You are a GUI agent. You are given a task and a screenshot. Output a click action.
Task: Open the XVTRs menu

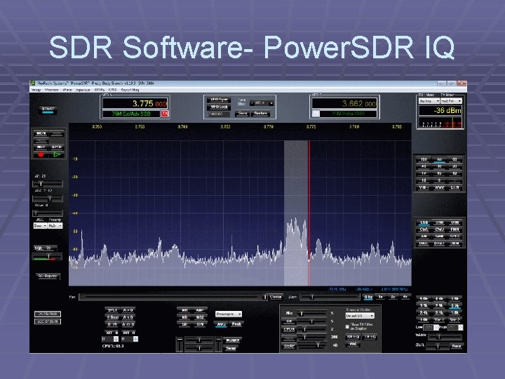[100, 90]
